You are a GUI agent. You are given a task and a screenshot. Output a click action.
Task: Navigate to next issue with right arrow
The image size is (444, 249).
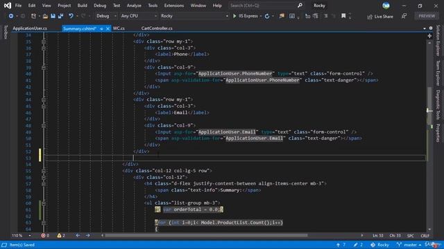[x=88, y=235]
